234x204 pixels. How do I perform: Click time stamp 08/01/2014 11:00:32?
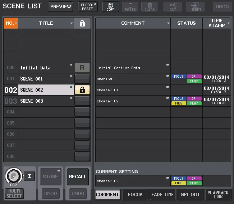point(216,101)
